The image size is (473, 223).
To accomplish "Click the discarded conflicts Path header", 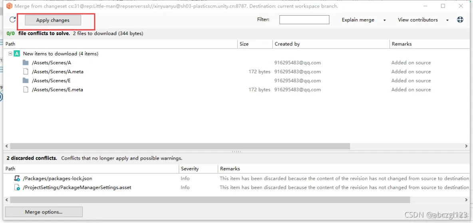I will coord(91,169).
